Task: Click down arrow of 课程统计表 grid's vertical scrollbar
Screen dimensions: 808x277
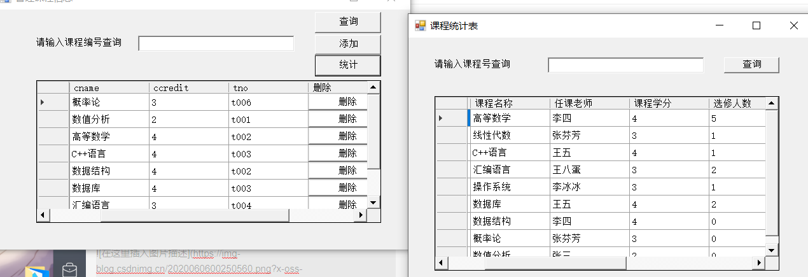Action: click(x=772, y=251)
